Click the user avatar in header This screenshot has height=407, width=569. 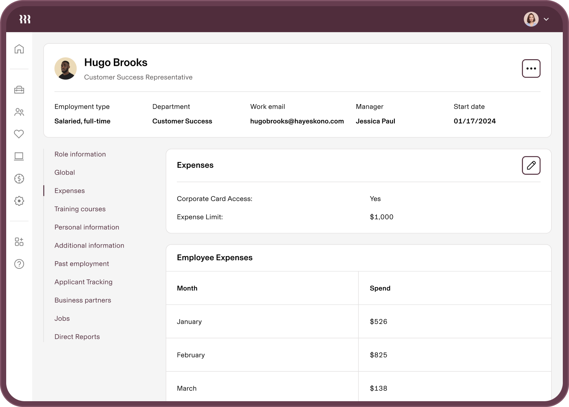point(531,19)
